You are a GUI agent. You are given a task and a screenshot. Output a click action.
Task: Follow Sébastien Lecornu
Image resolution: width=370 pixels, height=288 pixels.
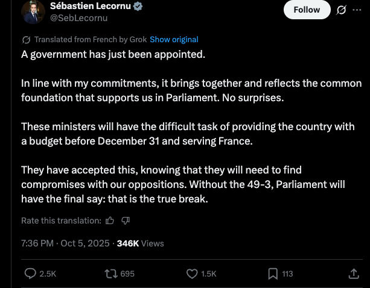coord(307,10)
